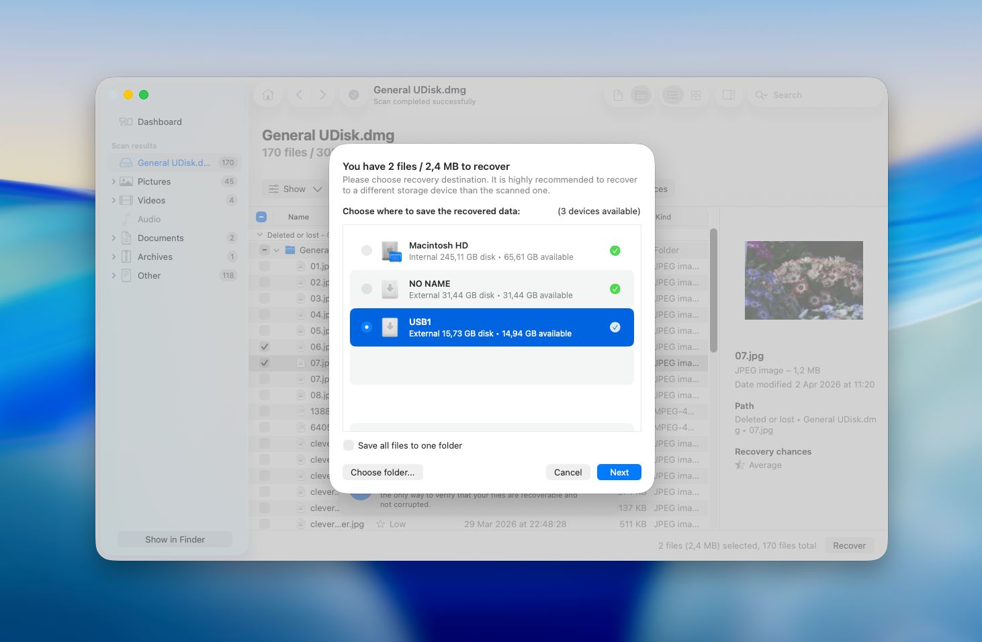Click the Average recovery chances star
The width and height of the screenshot is (982, 642).
740,465
